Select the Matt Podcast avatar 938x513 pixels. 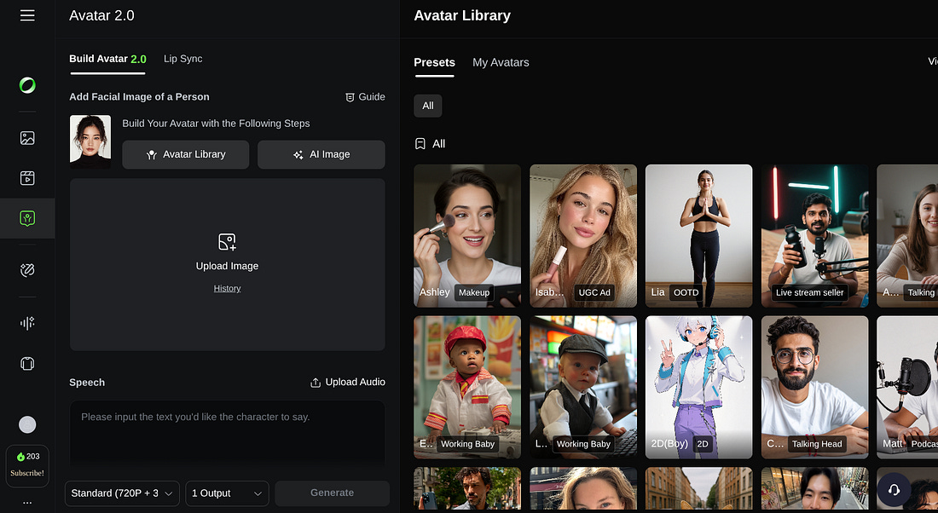tap(907, 388)
